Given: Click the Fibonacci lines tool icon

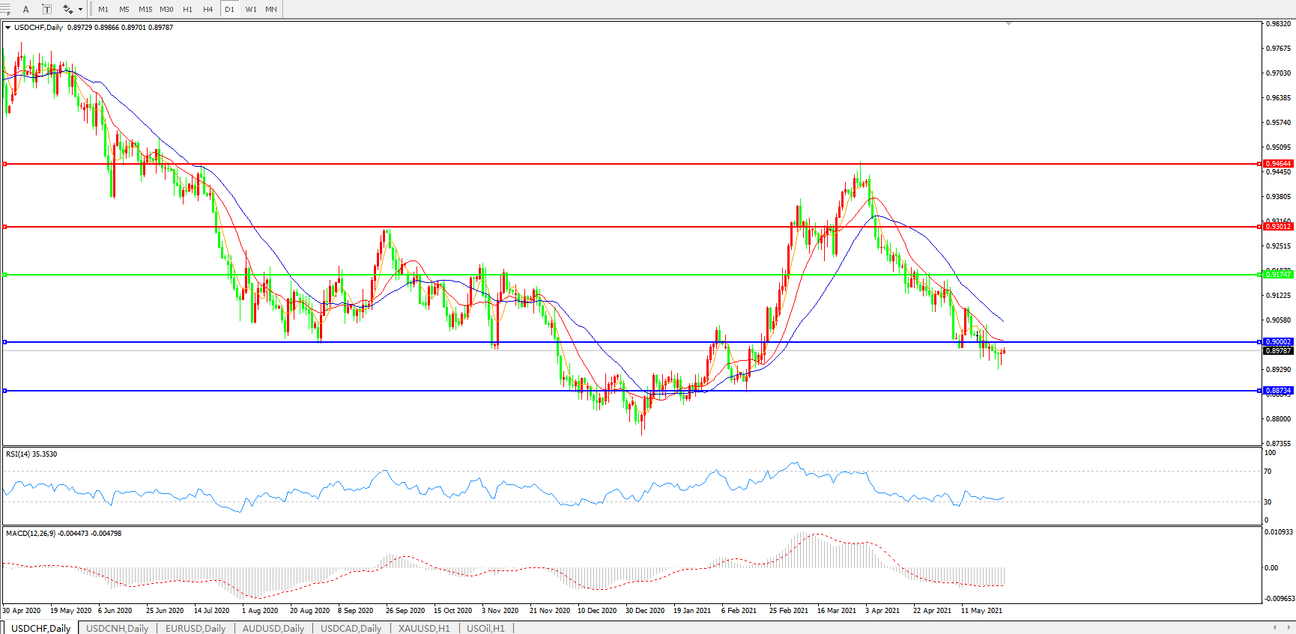Looking at the screenshot, I should (x=4, y=10).
